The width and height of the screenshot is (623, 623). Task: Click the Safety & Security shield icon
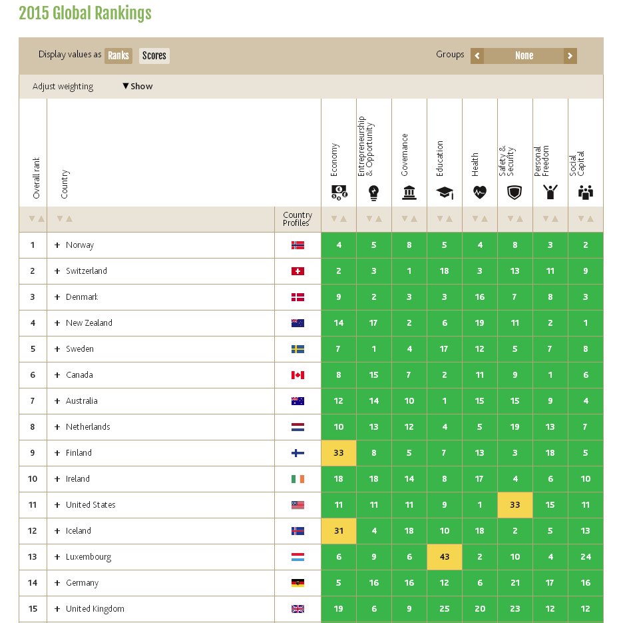coord(515,193)
